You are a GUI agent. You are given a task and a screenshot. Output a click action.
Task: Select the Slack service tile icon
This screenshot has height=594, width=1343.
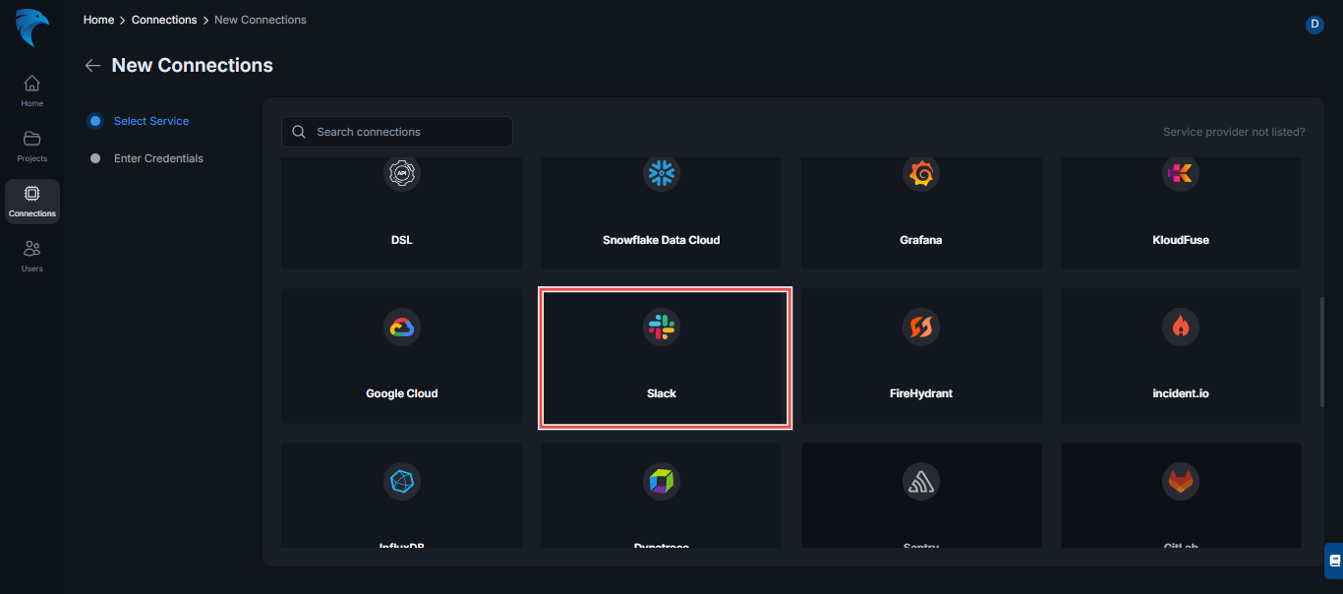(x=661, y=327)
